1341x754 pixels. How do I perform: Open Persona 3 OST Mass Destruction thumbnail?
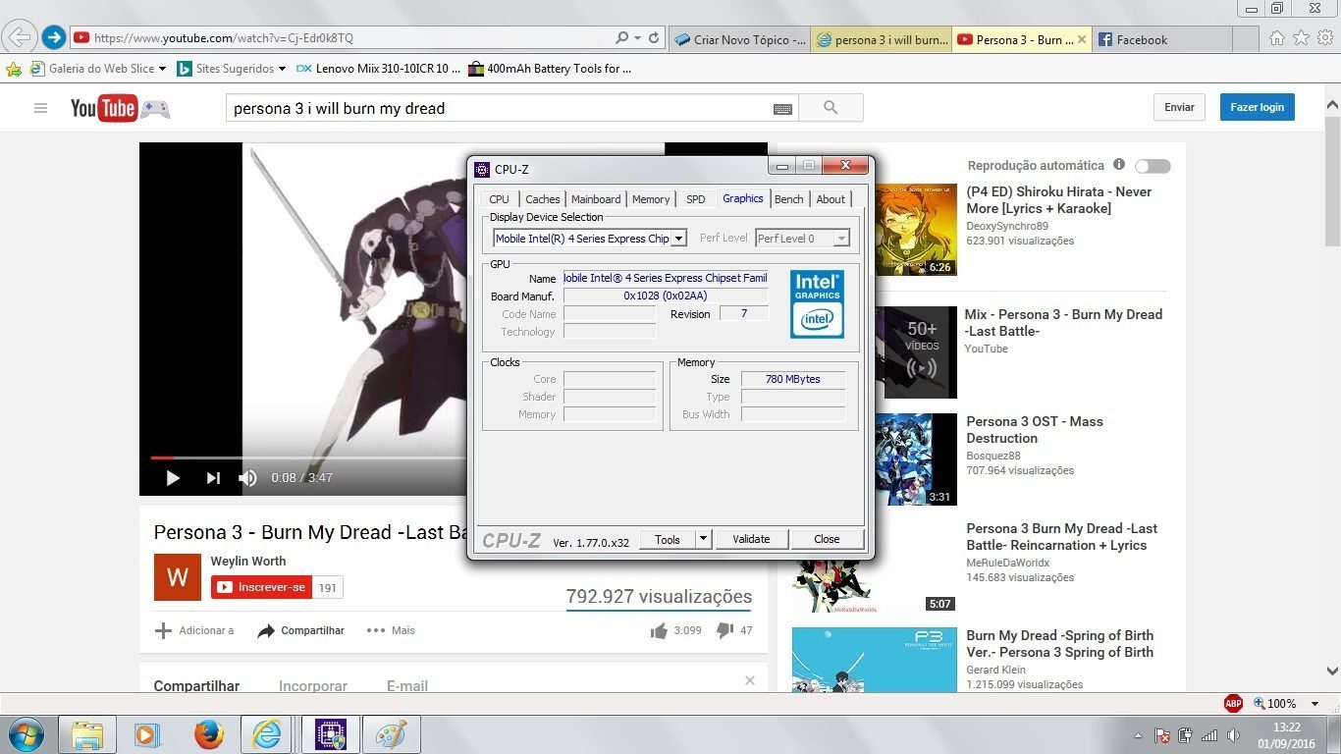[x=916, y=458]
